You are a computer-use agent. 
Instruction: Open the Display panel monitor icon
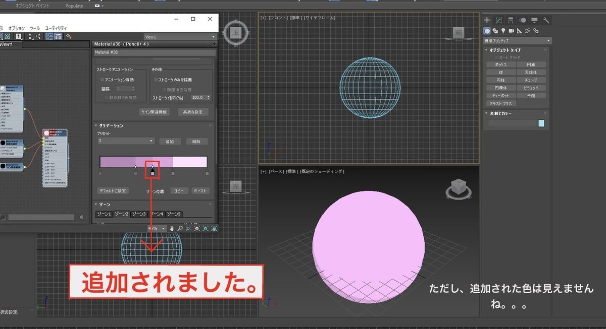coord(534,20)
